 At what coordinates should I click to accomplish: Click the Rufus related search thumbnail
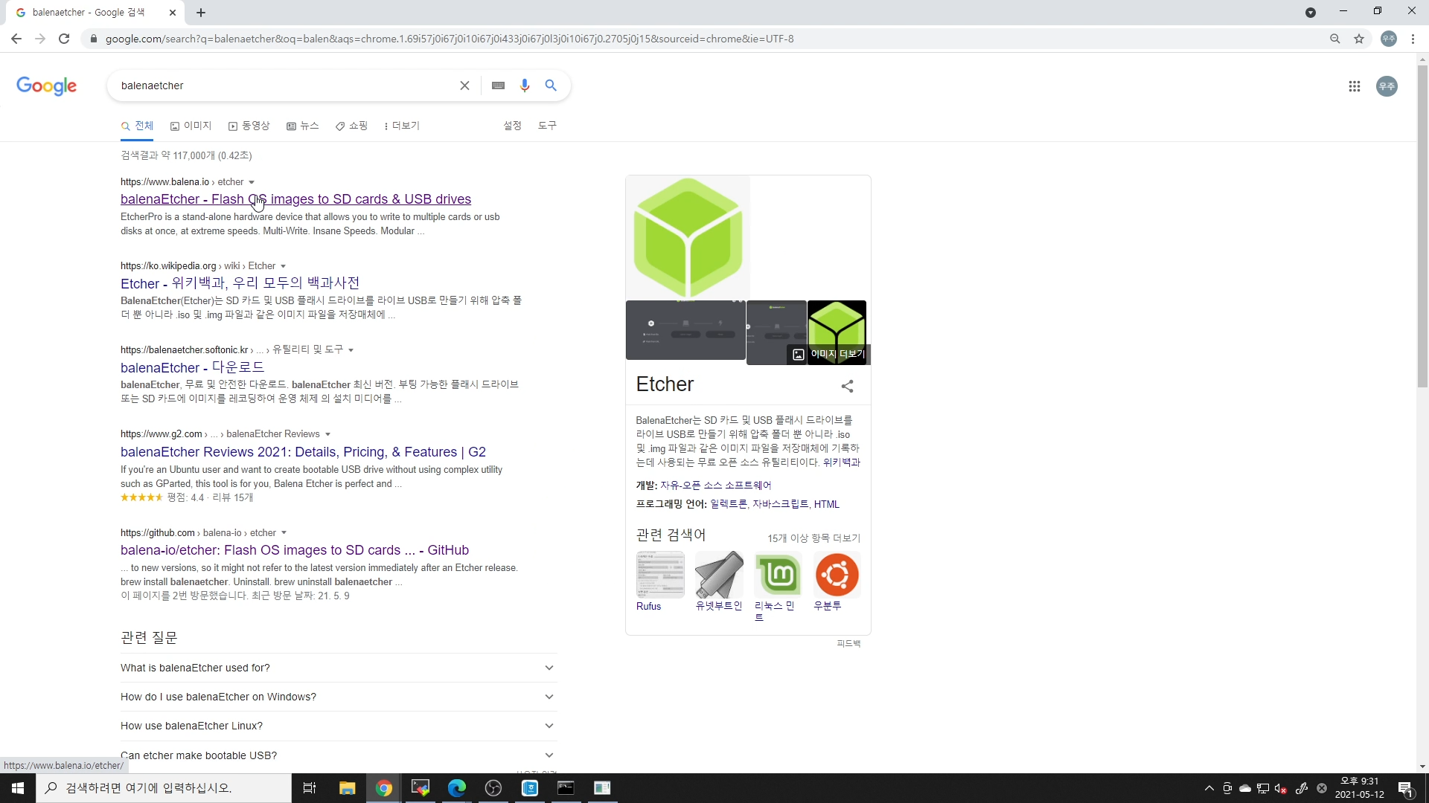pos(660,575)
